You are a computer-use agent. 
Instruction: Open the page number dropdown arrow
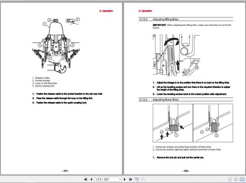[120, 179]
